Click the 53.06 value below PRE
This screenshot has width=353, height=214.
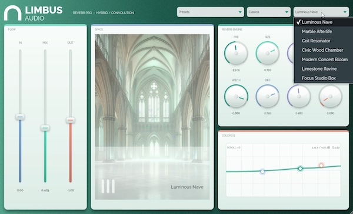236,70
